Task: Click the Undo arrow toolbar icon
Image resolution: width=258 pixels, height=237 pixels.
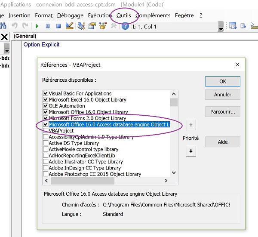Action: 15,26
